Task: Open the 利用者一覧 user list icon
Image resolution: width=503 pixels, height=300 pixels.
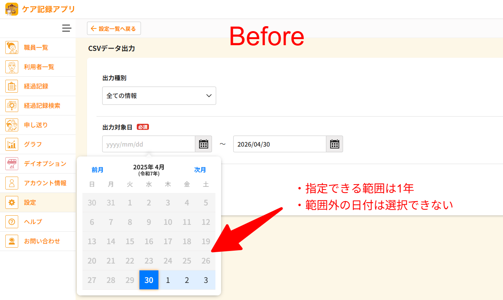Action: click(12, 67)
